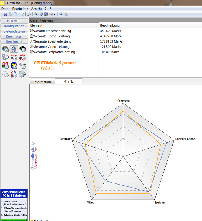Click the Element column header

64,25
